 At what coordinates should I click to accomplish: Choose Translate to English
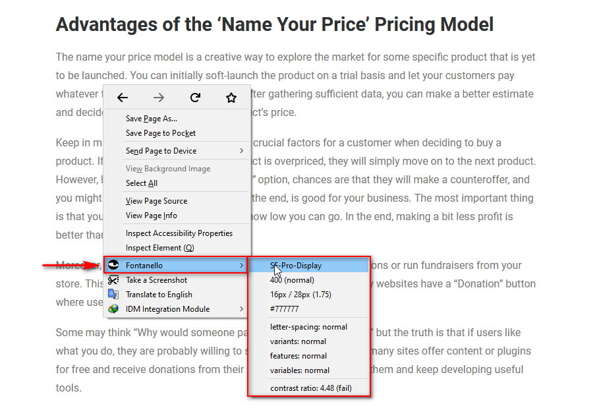[x=177, y=295]
